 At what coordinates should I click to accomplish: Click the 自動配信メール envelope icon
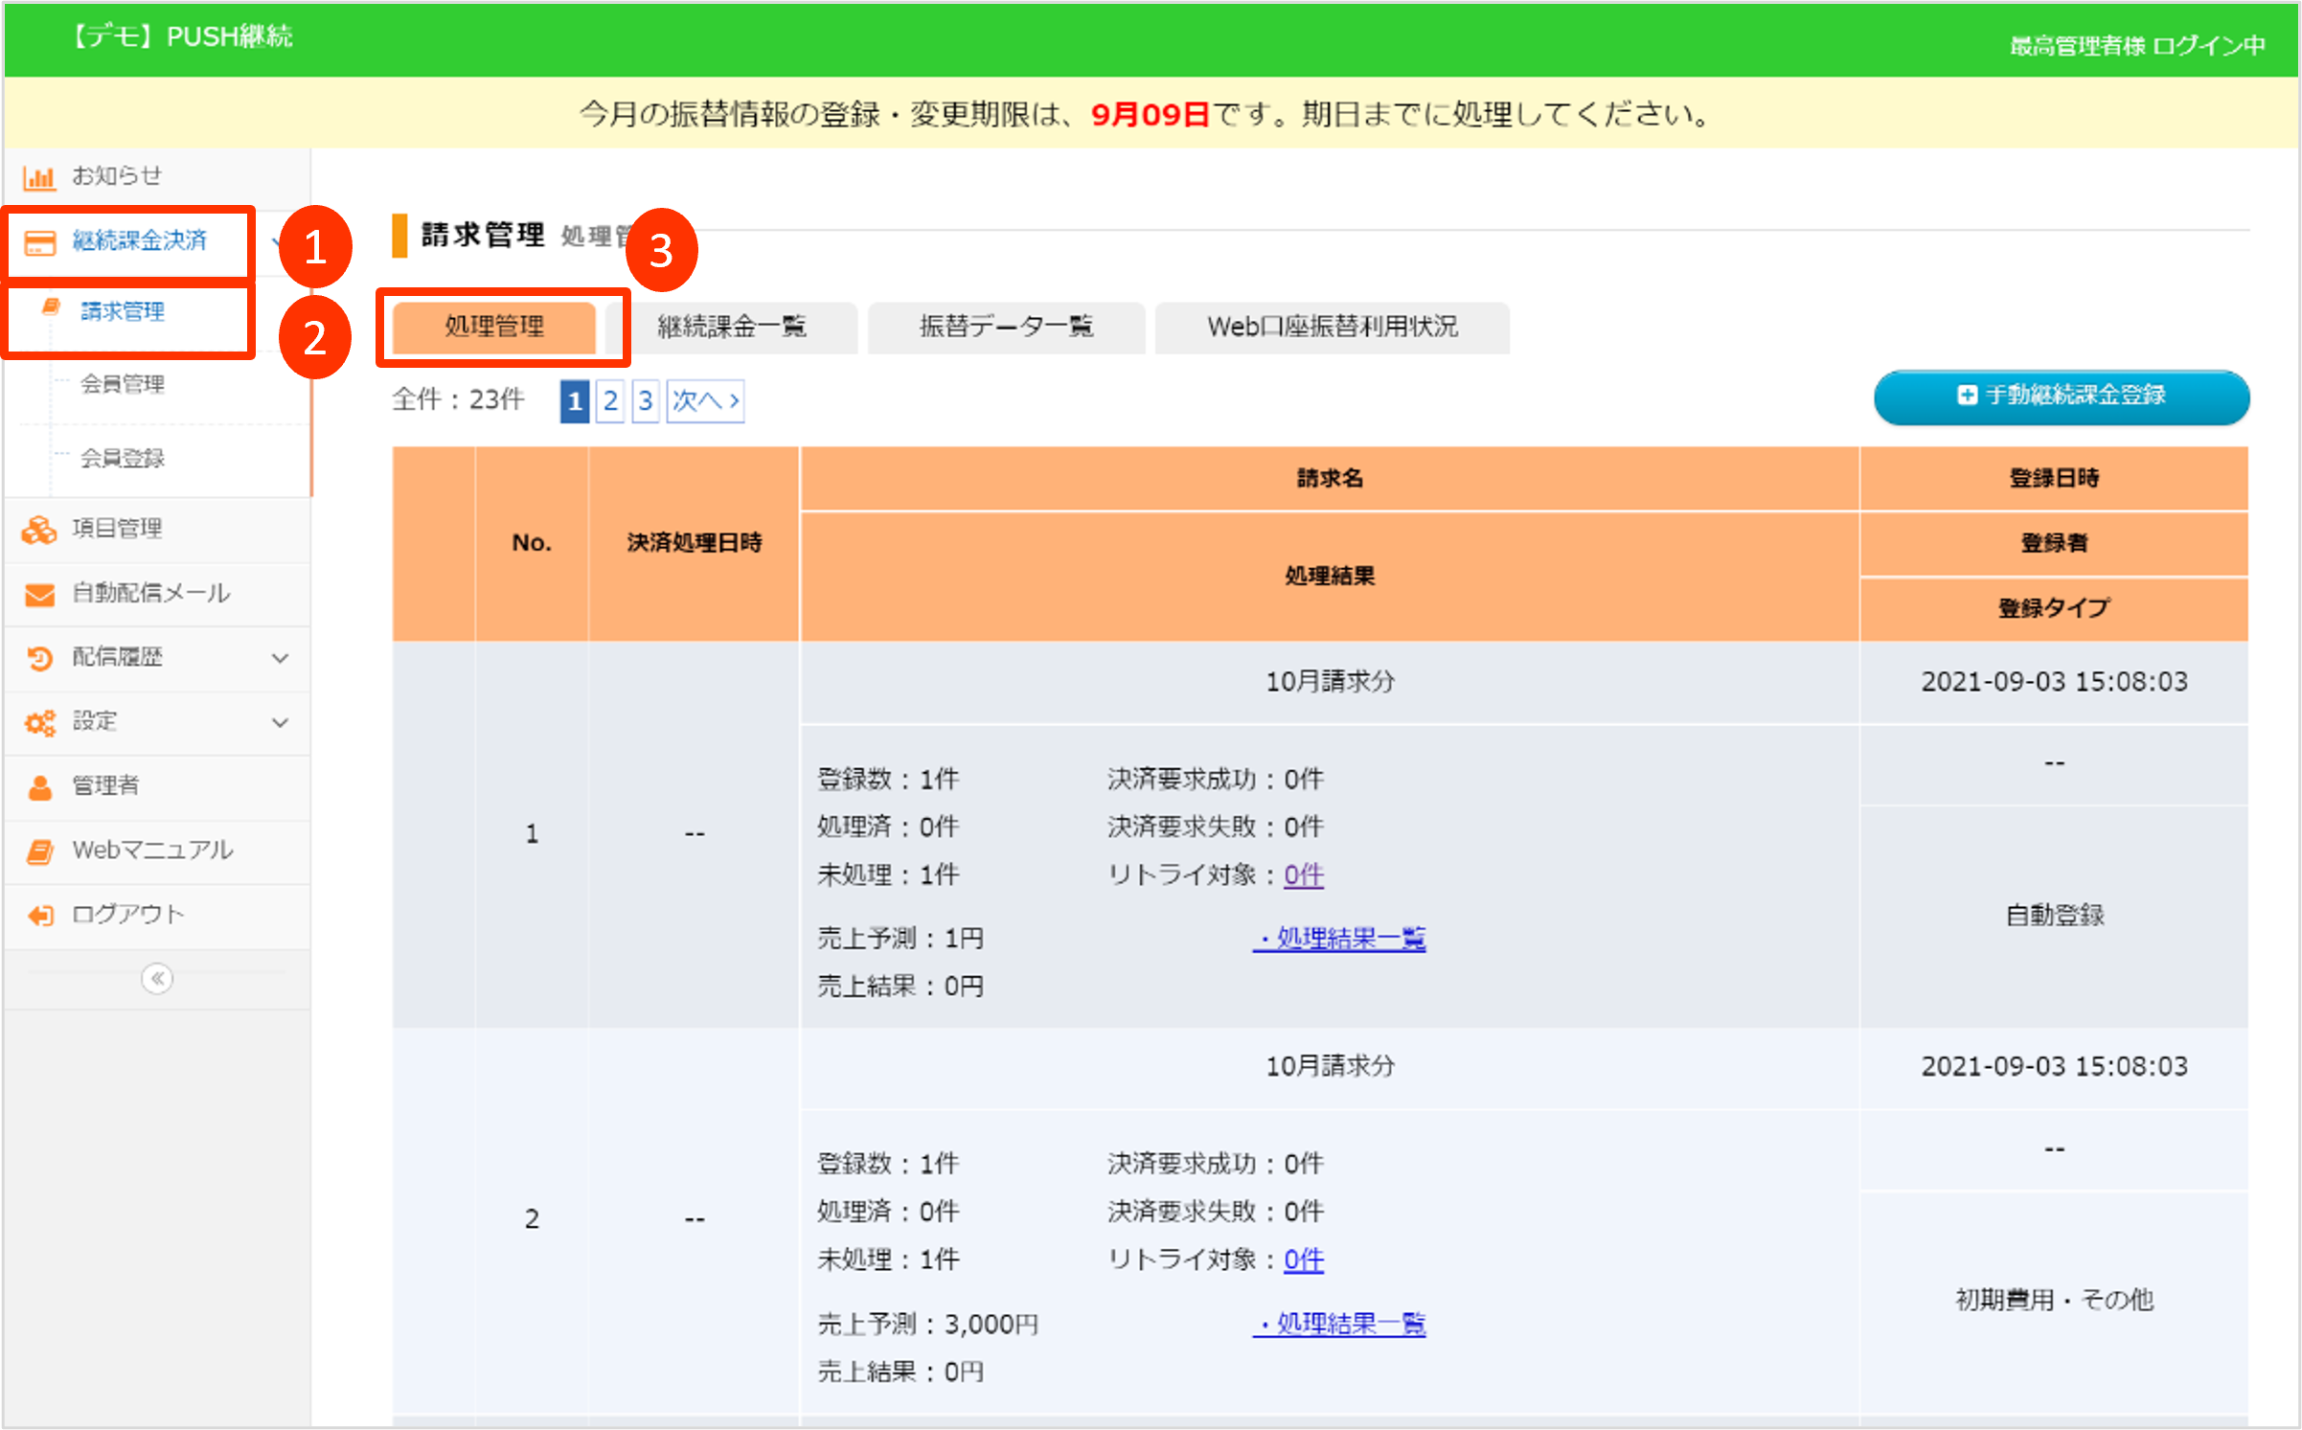(x=39, y=595)
